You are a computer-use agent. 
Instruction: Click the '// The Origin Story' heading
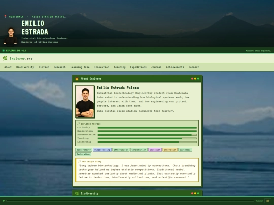pyautogui.click(x=90, y=162)
